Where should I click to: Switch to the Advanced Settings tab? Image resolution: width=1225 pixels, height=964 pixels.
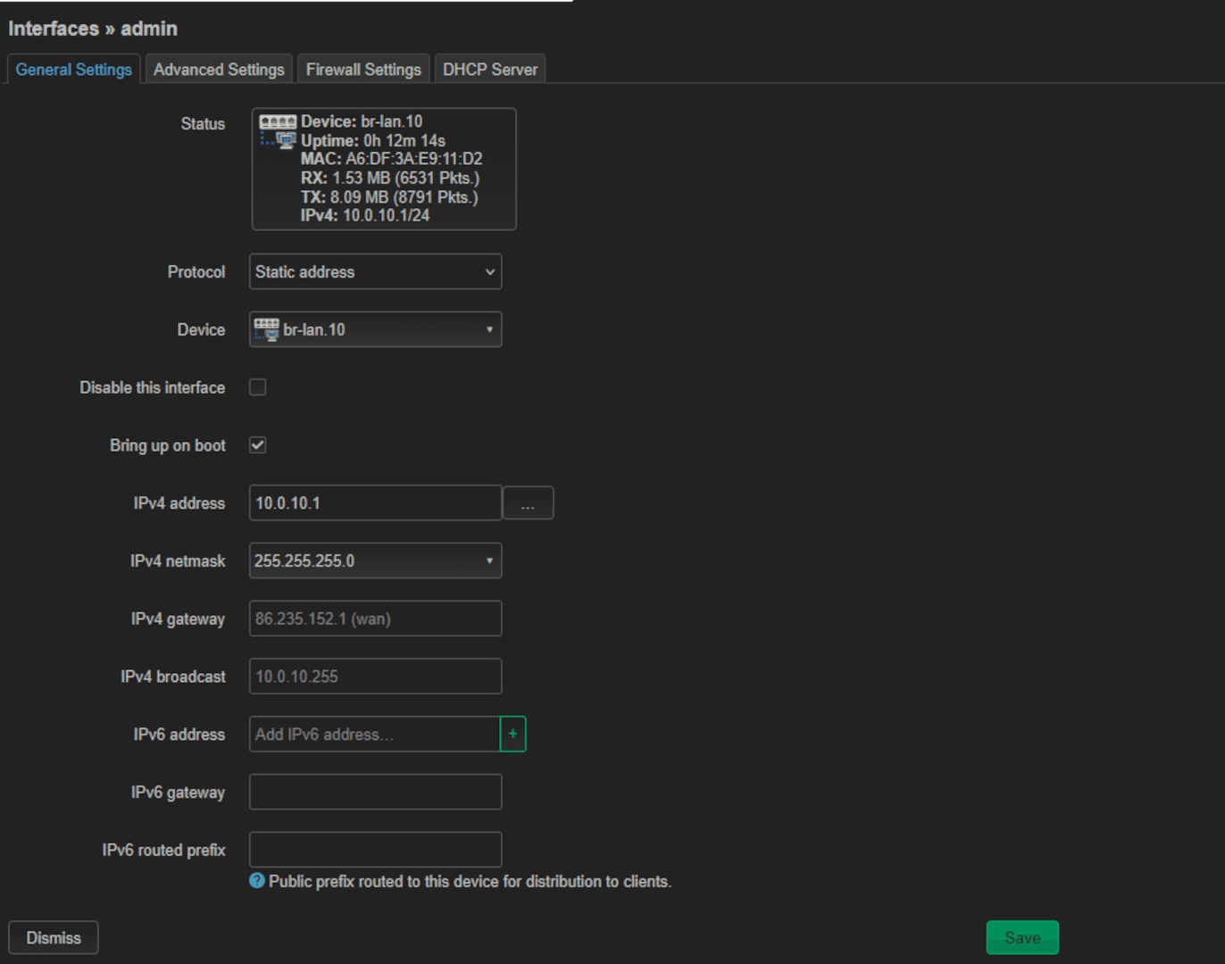(219, 69)
